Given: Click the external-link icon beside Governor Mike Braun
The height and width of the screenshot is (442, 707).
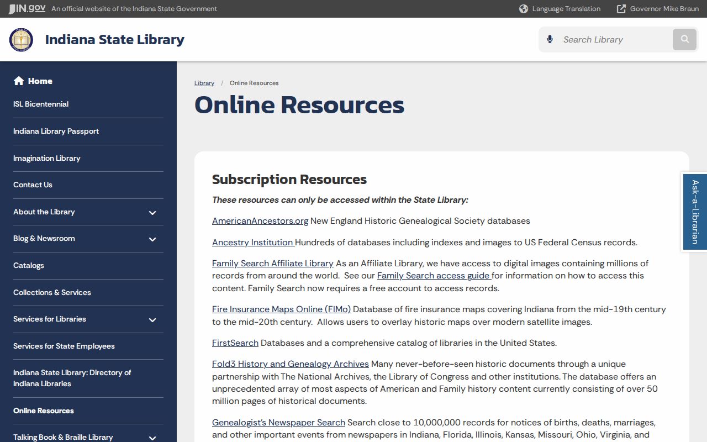Looking at the screenshot, I should [621, 9].
